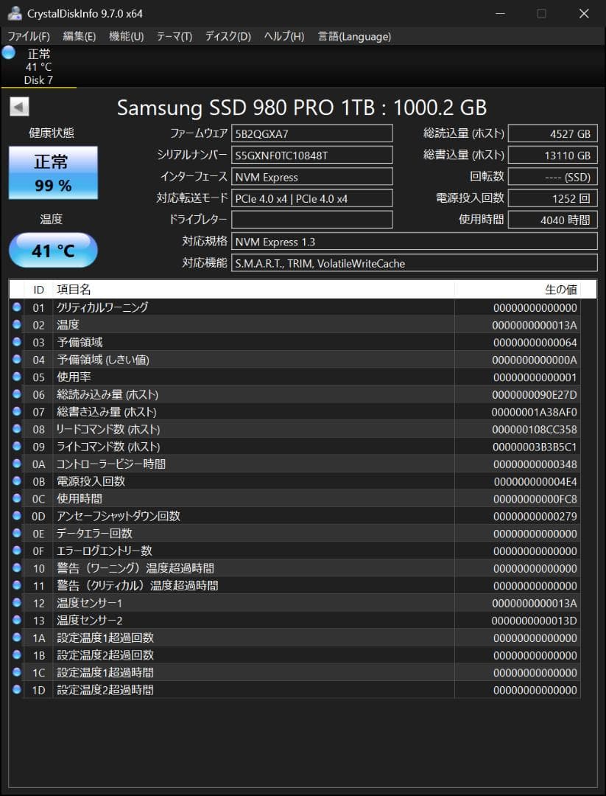Viewport: 606px width, 796px height.
Task: Click the 設定温度1超過時間 row label
Action: click(105, 672)
